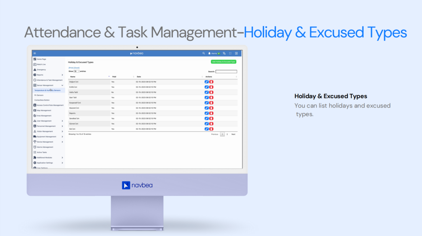Select Pir Sensors in the sidebar
The image size is (422, 236).
pos(39,95)
